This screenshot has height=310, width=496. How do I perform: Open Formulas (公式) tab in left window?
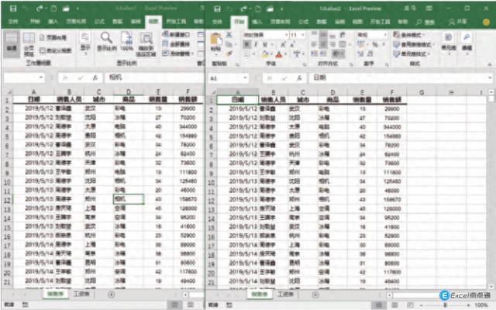tap(99, 22)
